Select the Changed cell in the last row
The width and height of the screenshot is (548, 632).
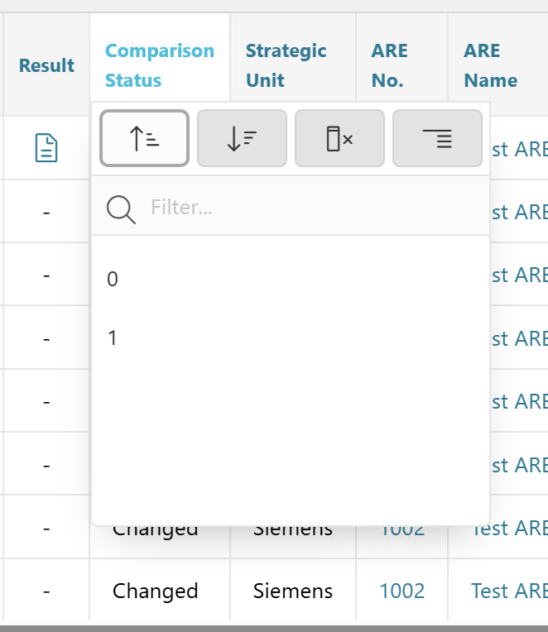pos(156,591)
